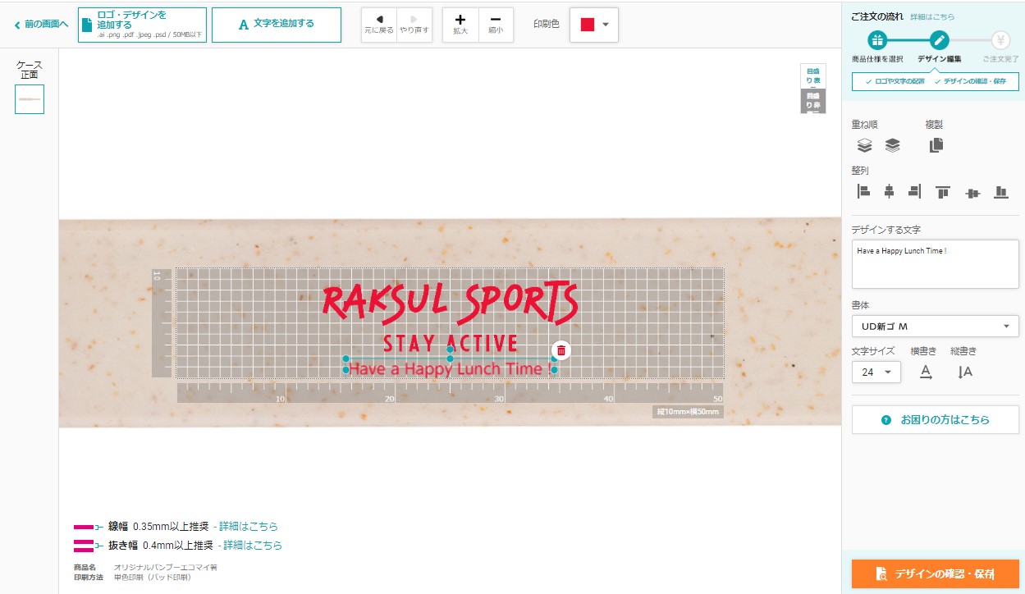The image size is (1025, 594).
Task: Click the ご注文完了 yen step icon
Action: 1000,40
